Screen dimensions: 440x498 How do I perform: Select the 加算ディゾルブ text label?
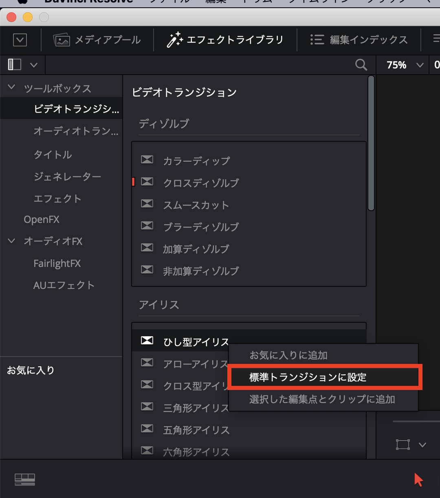(x=196, y=249)
